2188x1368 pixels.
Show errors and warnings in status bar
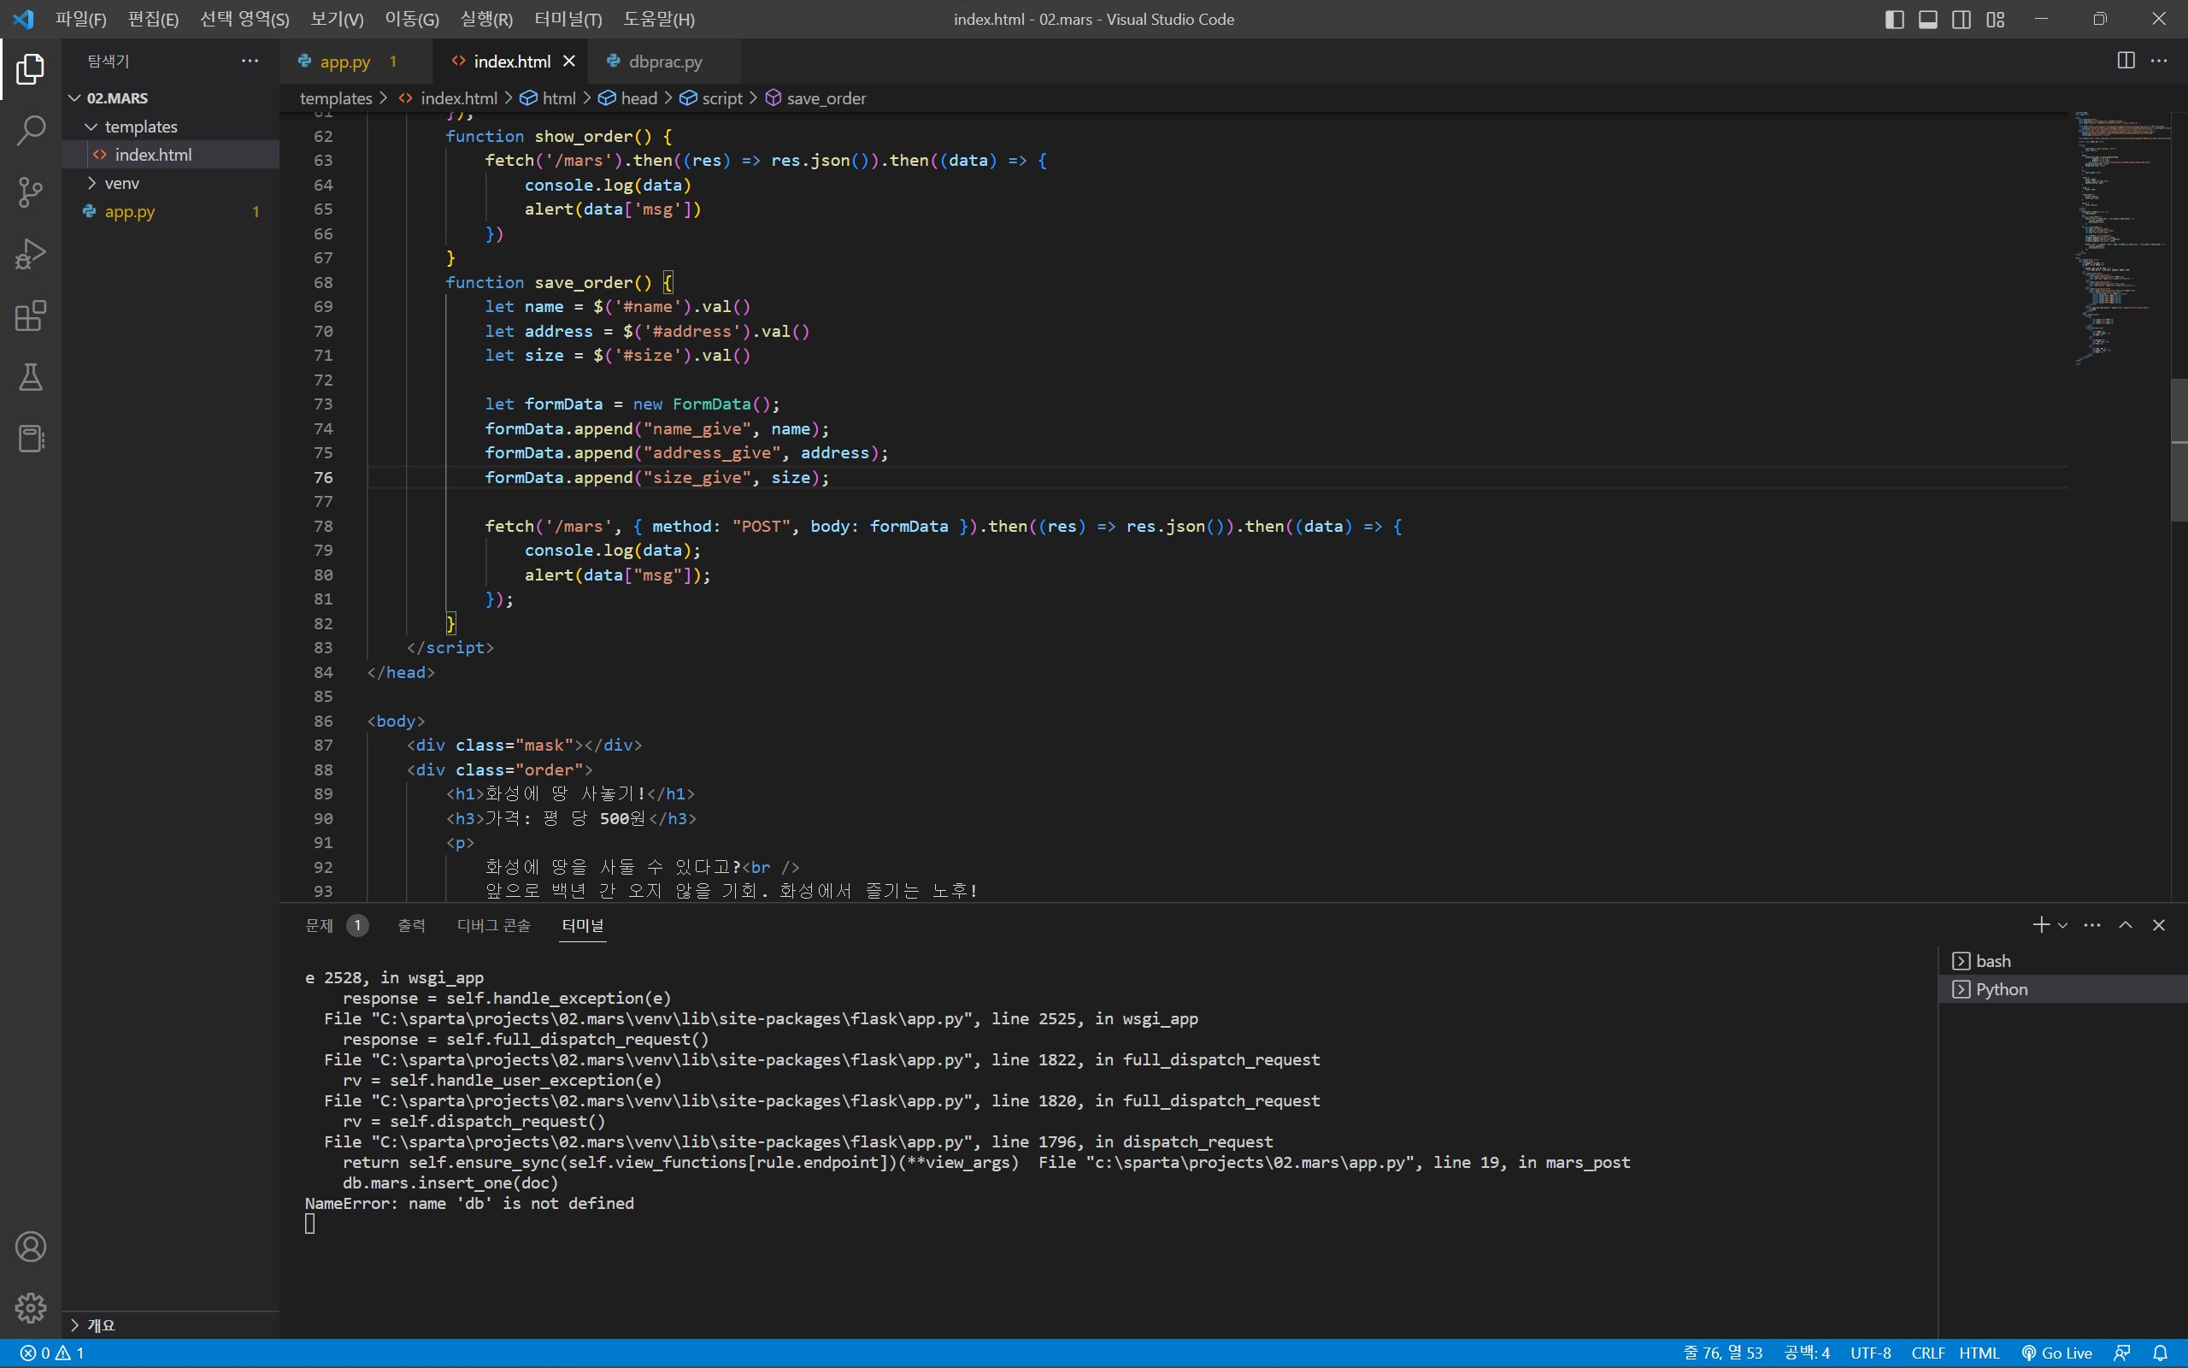52,1353
